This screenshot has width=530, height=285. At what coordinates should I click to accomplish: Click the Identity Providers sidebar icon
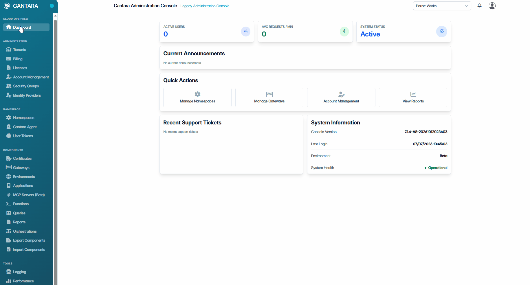tap(9, 95)
